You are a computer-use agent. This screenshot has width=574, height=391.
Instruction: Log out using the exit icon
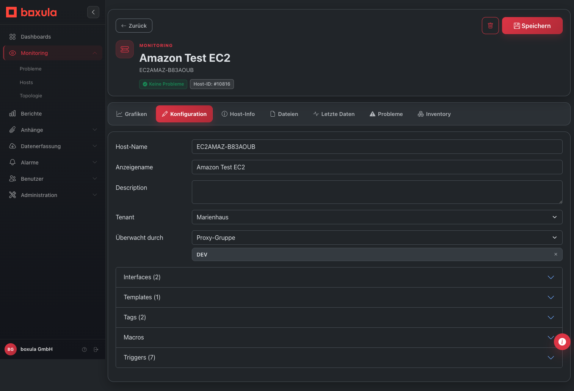96,349
